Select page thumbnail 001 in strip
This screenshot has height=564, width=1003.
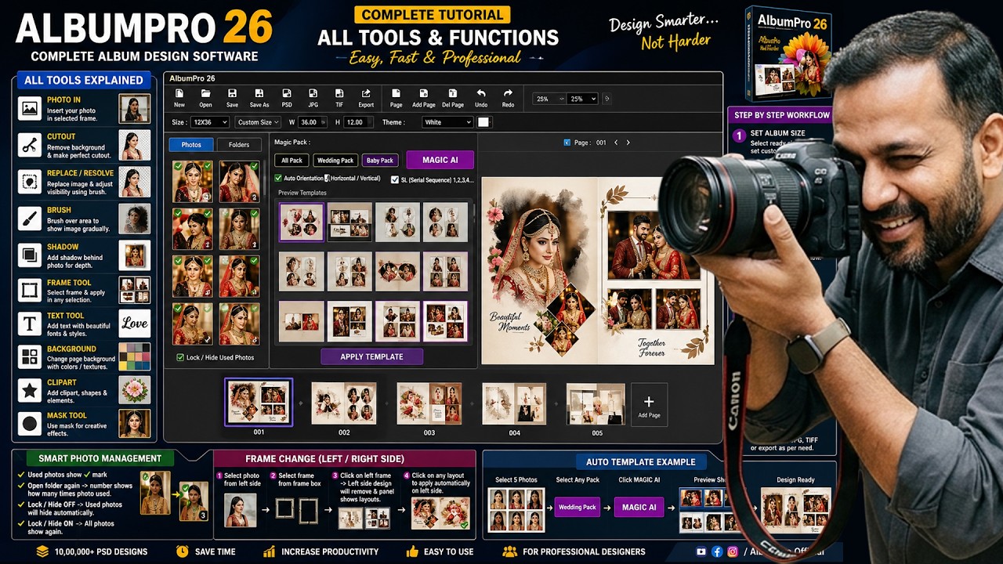click(x=259, y=403)
